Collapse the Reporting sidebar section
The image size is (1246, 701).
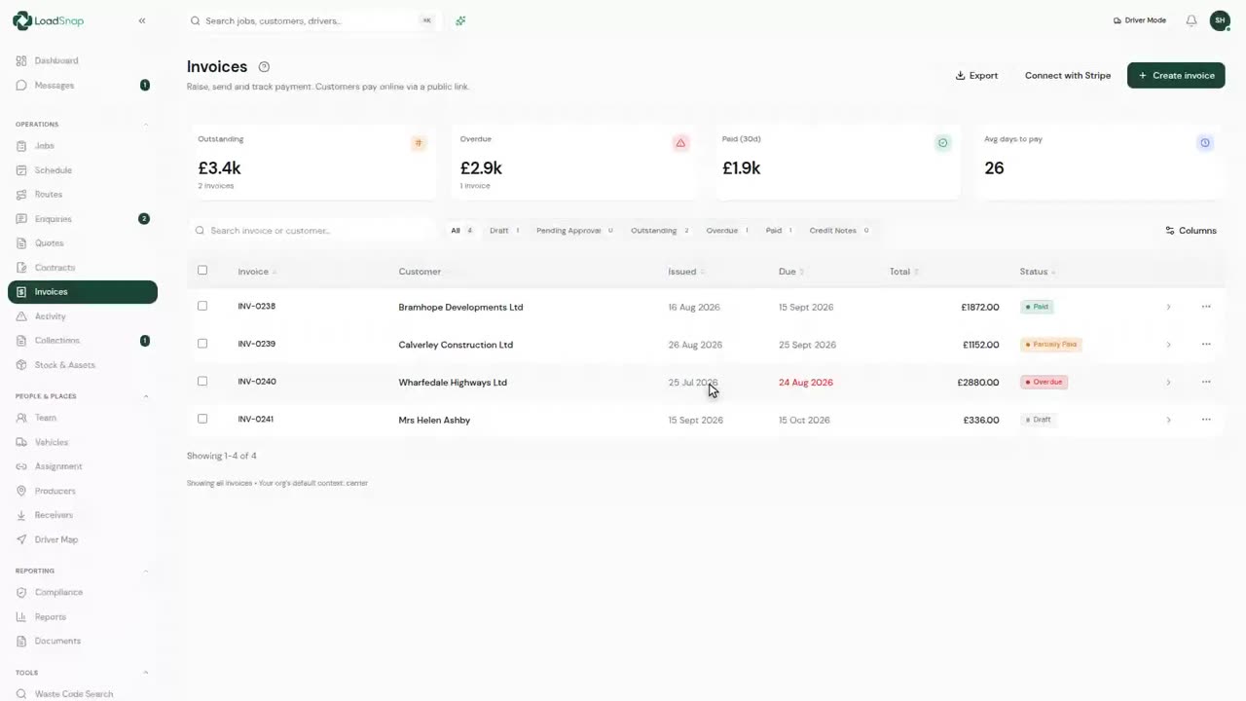coord(146,571)
